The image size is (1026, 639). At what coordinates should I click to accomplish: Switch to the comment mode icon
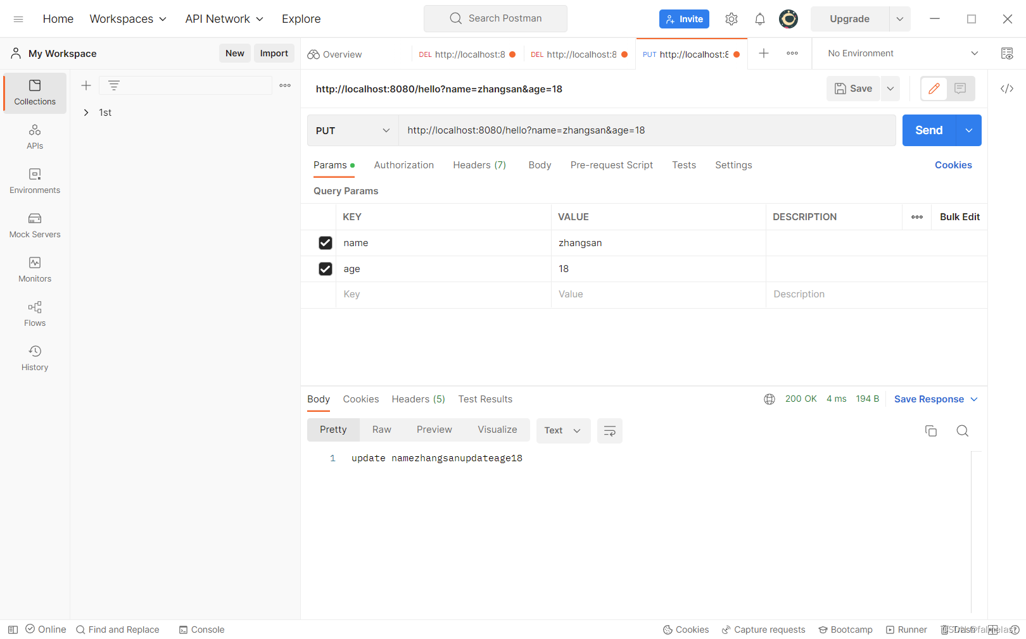pyautogui.click(x=960, y=89)
